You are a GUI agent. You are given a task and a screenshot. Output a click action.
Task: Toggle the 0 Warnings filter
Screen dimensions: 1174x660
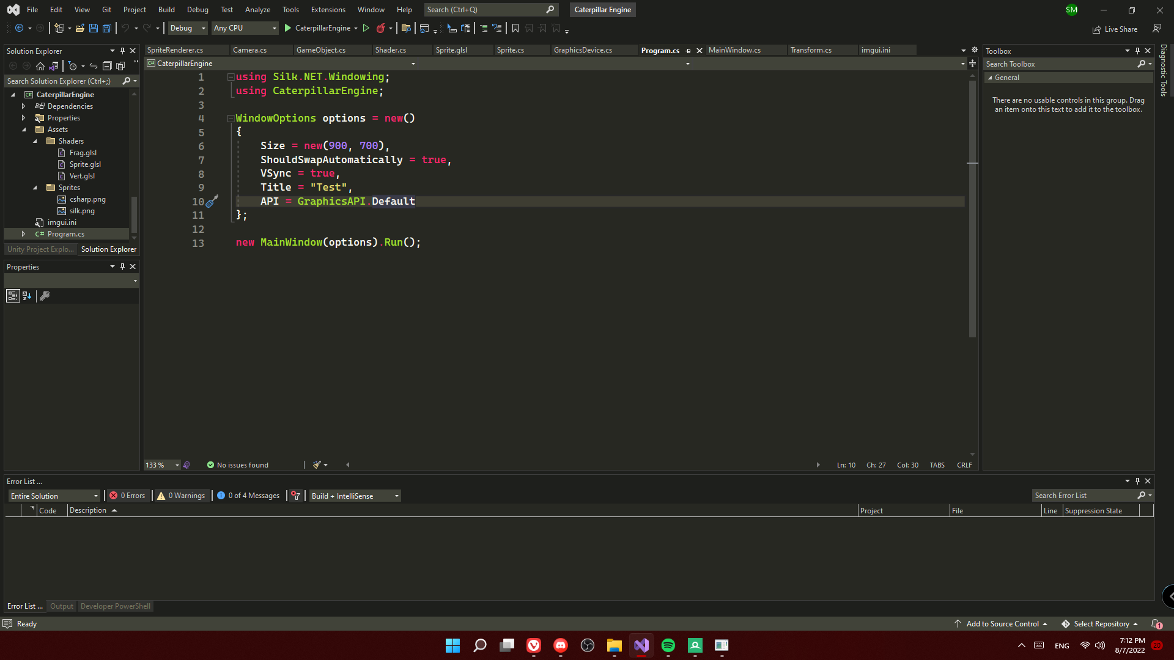[x=181, y=496]
